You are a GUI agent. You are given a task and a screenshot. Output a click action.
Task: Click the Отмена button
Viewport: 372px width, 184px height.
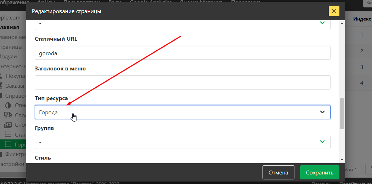point(278,173)
